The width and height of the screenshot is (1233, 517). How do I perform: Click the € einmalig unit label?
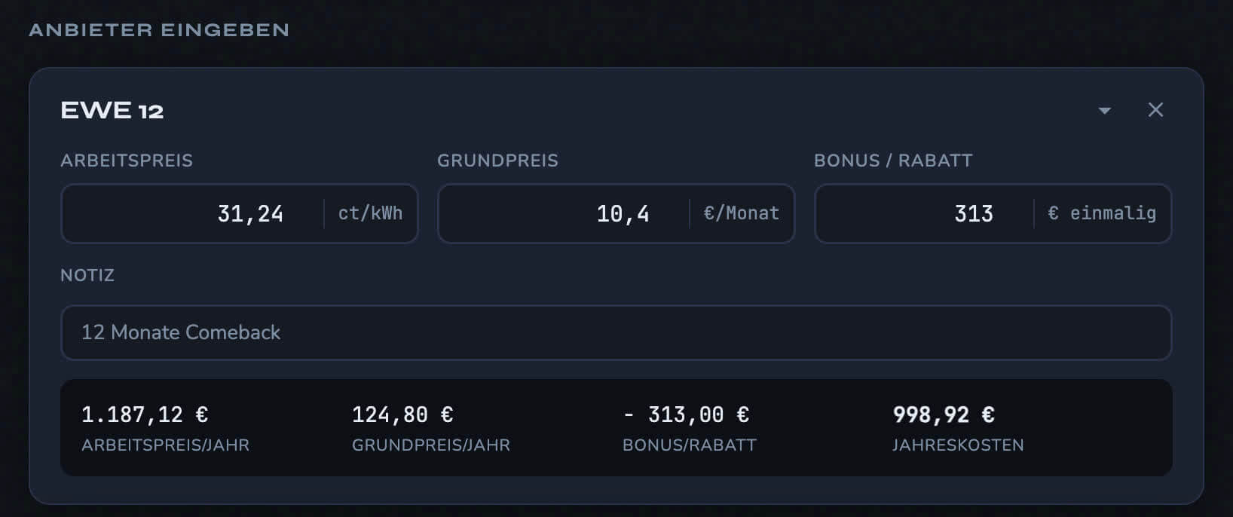click(1102, 213)
